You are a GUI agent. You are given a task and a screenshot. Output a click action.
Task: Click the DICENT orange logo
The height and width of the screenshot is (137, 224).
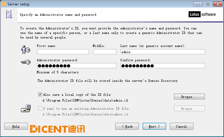57,129
